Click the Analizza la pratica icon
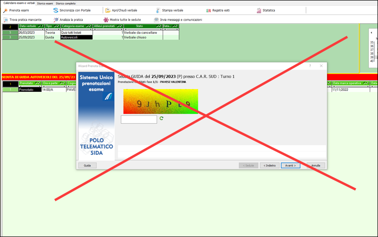The height and width of the screenshot is (237, 378). point(56,20)
